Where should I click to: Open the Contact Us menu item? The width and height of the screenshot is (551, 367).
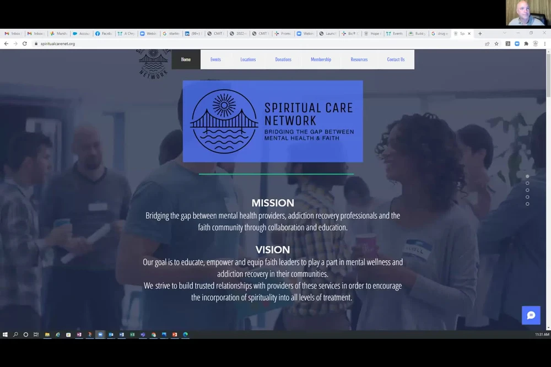coord(396,60)
